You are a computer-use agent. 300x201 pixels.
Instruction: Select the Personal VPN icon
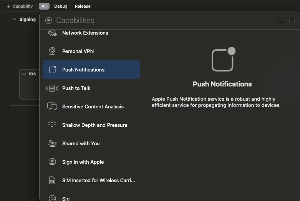[x=52, y=51]
